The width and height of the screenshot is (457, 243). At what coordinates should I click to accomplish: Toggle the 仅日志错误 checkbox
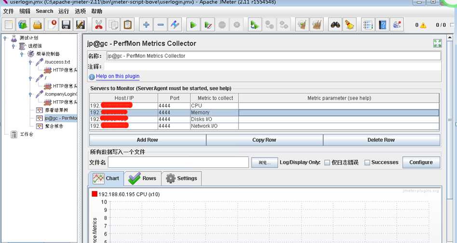[x=327, y=162]
